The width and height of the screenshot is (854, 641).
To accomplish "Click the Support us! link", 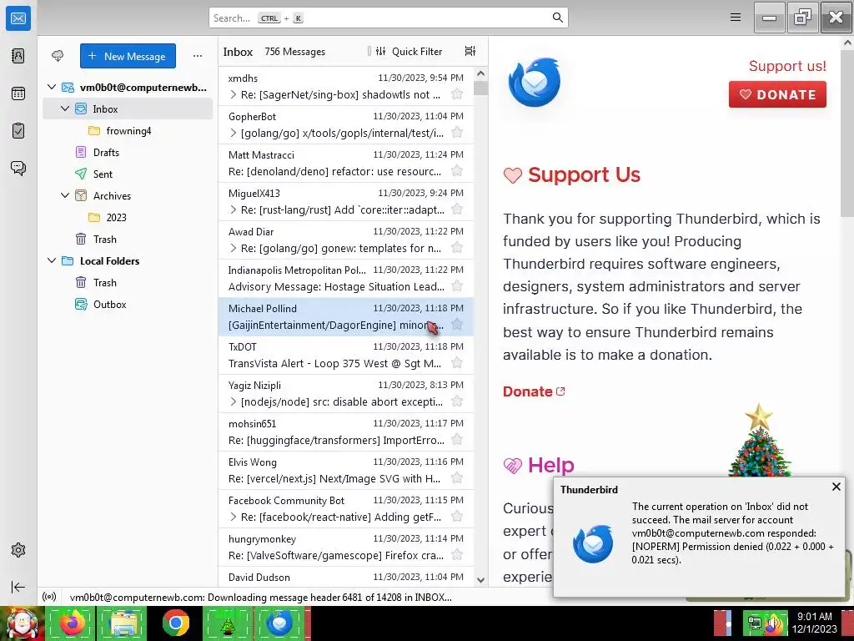I will [787, 66].
